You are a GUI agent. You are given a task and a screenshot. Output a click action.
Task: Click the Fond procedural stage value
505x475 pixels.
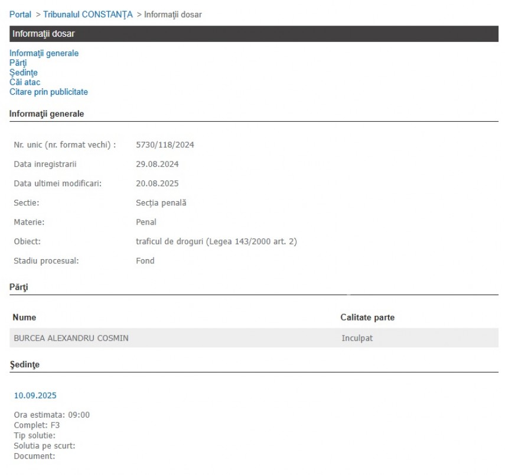(145, 261)
